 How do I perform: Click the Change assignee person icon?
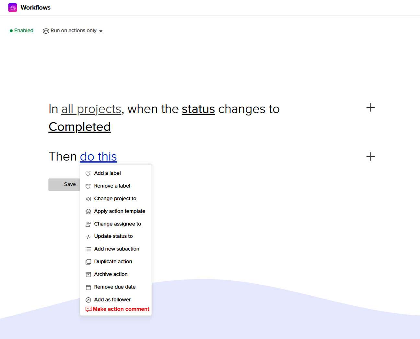88,224
